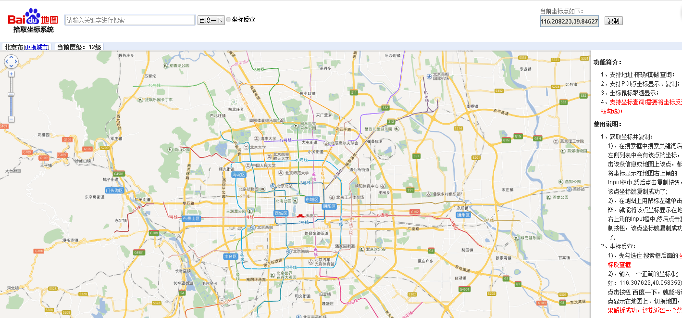Click the map zoom in plus button

click(x=11, y=74)
